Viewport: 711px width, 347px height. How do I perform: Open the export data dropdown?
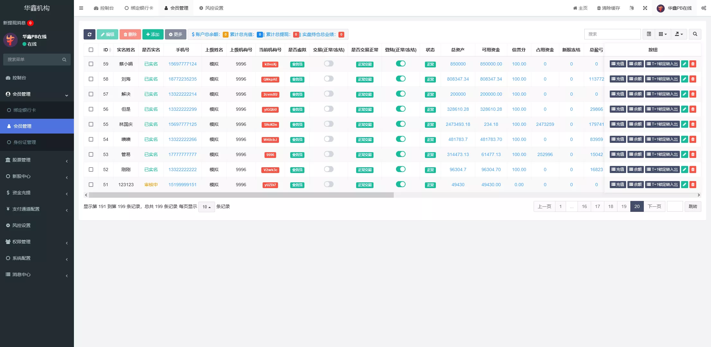679,34
